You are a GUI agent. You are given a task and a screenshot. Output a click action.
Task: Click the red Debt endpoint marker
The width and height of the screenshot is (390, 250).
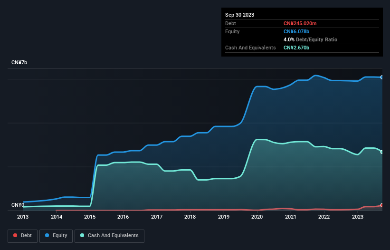point(382,205)
